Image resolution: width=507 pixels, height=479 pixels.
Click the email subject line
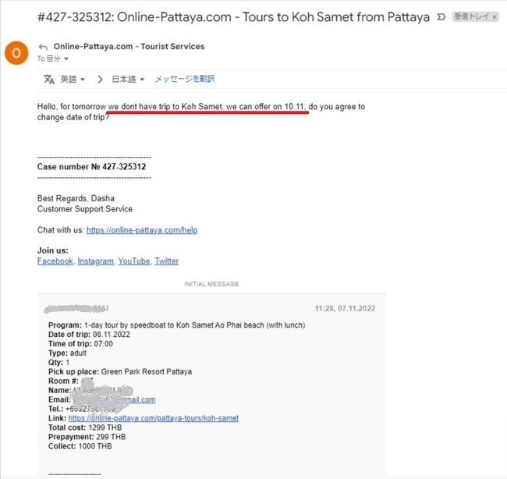click(x=233, y=16)
